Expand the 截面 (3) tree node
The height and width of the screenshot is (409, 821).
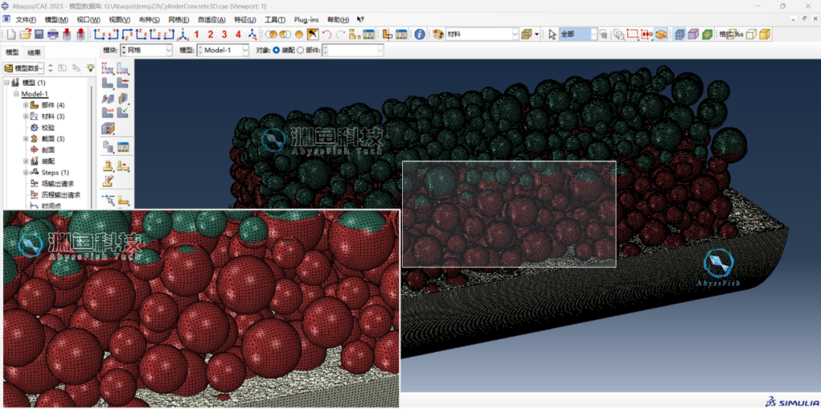coord(26,139)
